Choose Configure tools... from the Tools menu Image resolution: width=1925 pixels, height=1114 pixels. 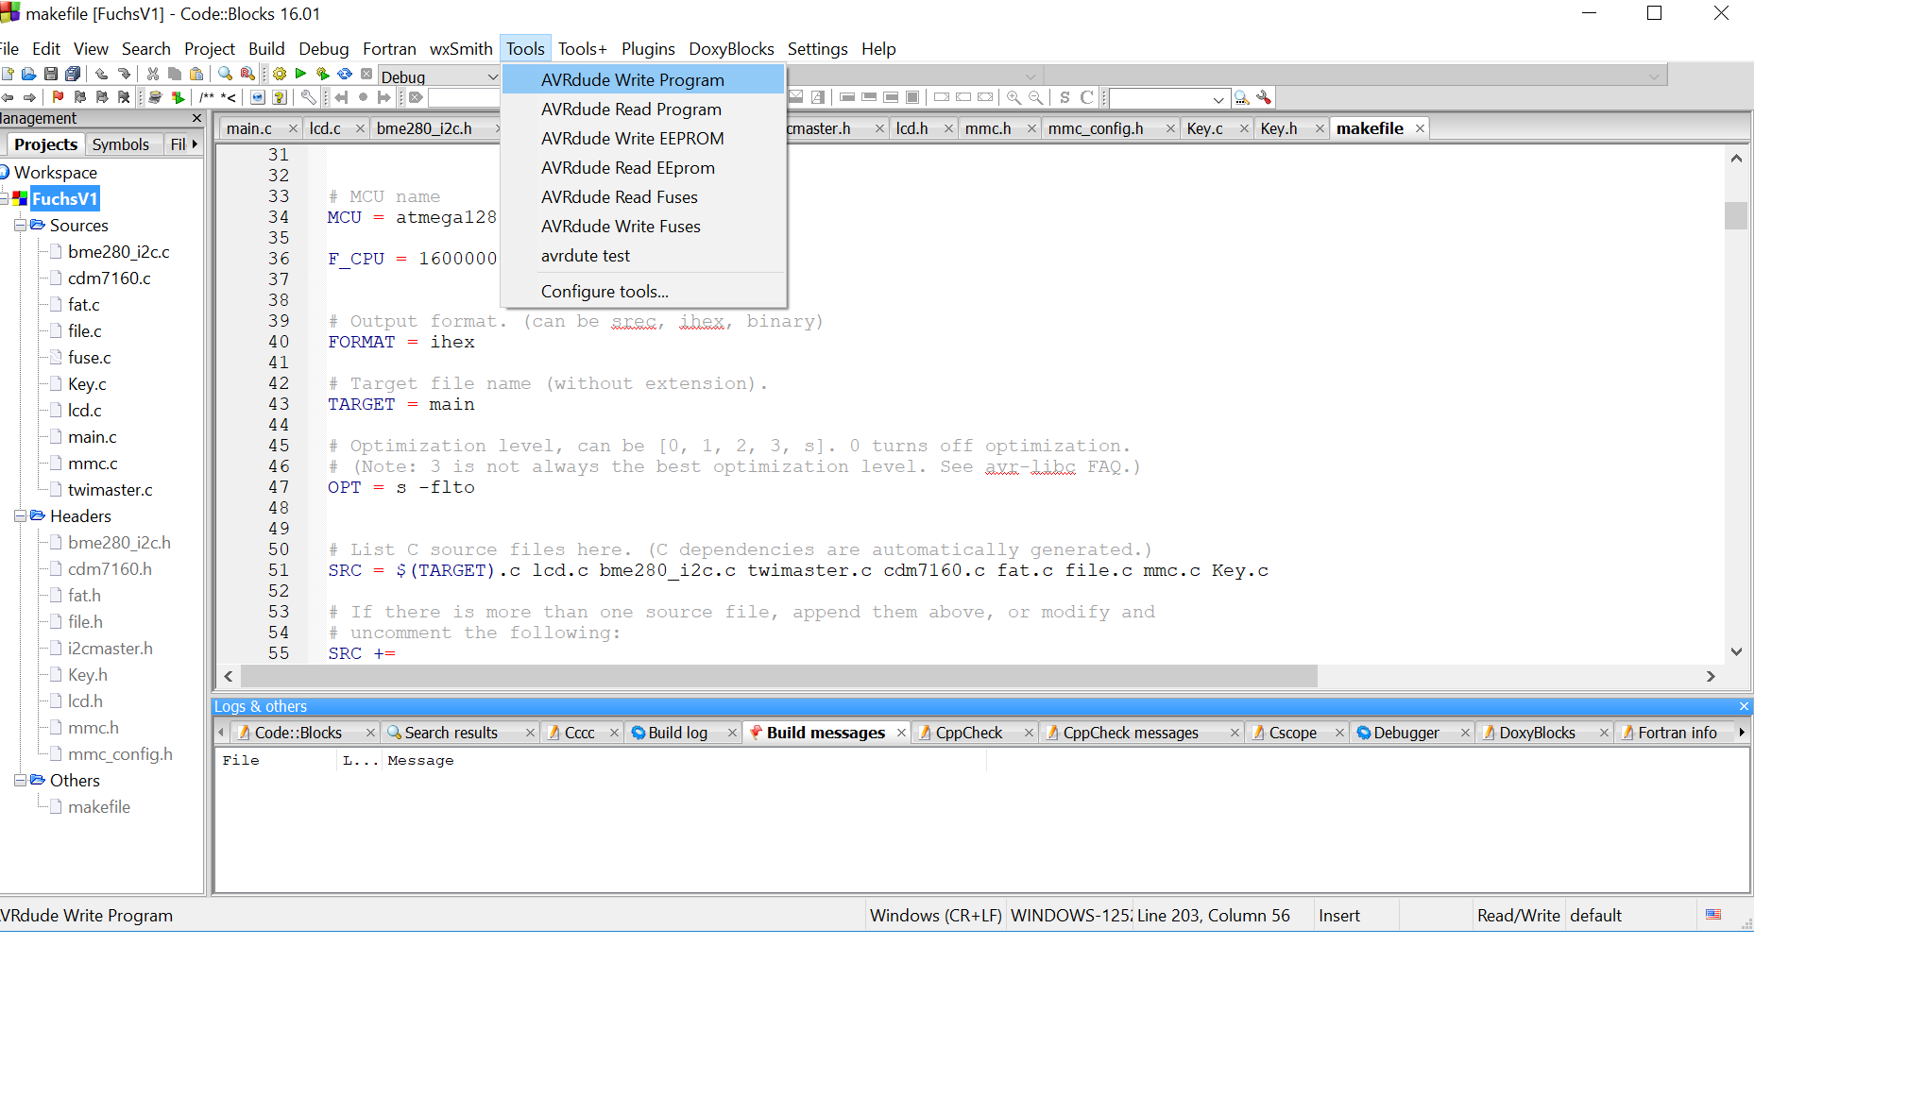click(x=644, y=292)
